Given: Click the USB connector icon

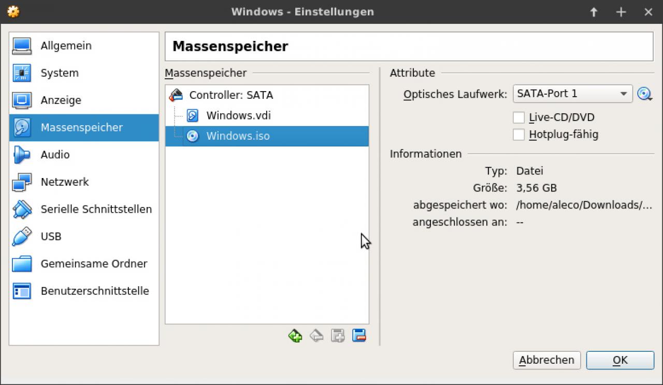Looking at the screenshot, I should point(22,236).
